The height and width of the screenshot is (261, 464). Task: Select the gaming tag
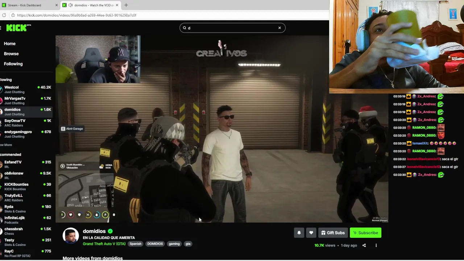[x=174, y=244]
